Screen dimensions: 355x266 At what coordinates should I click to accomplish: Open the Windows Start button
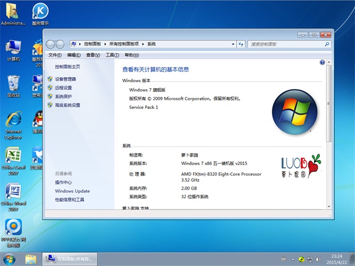[x=9, y=259]
